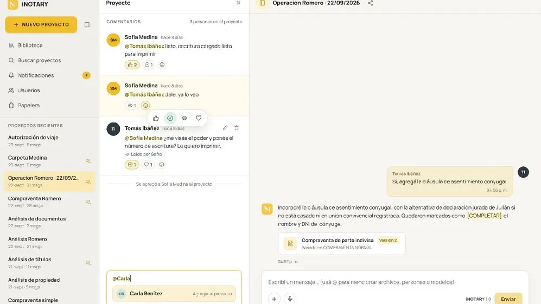
Task: Click 'Agregar al proyecto' next to Carla Benitez
Action: point(212,294)
